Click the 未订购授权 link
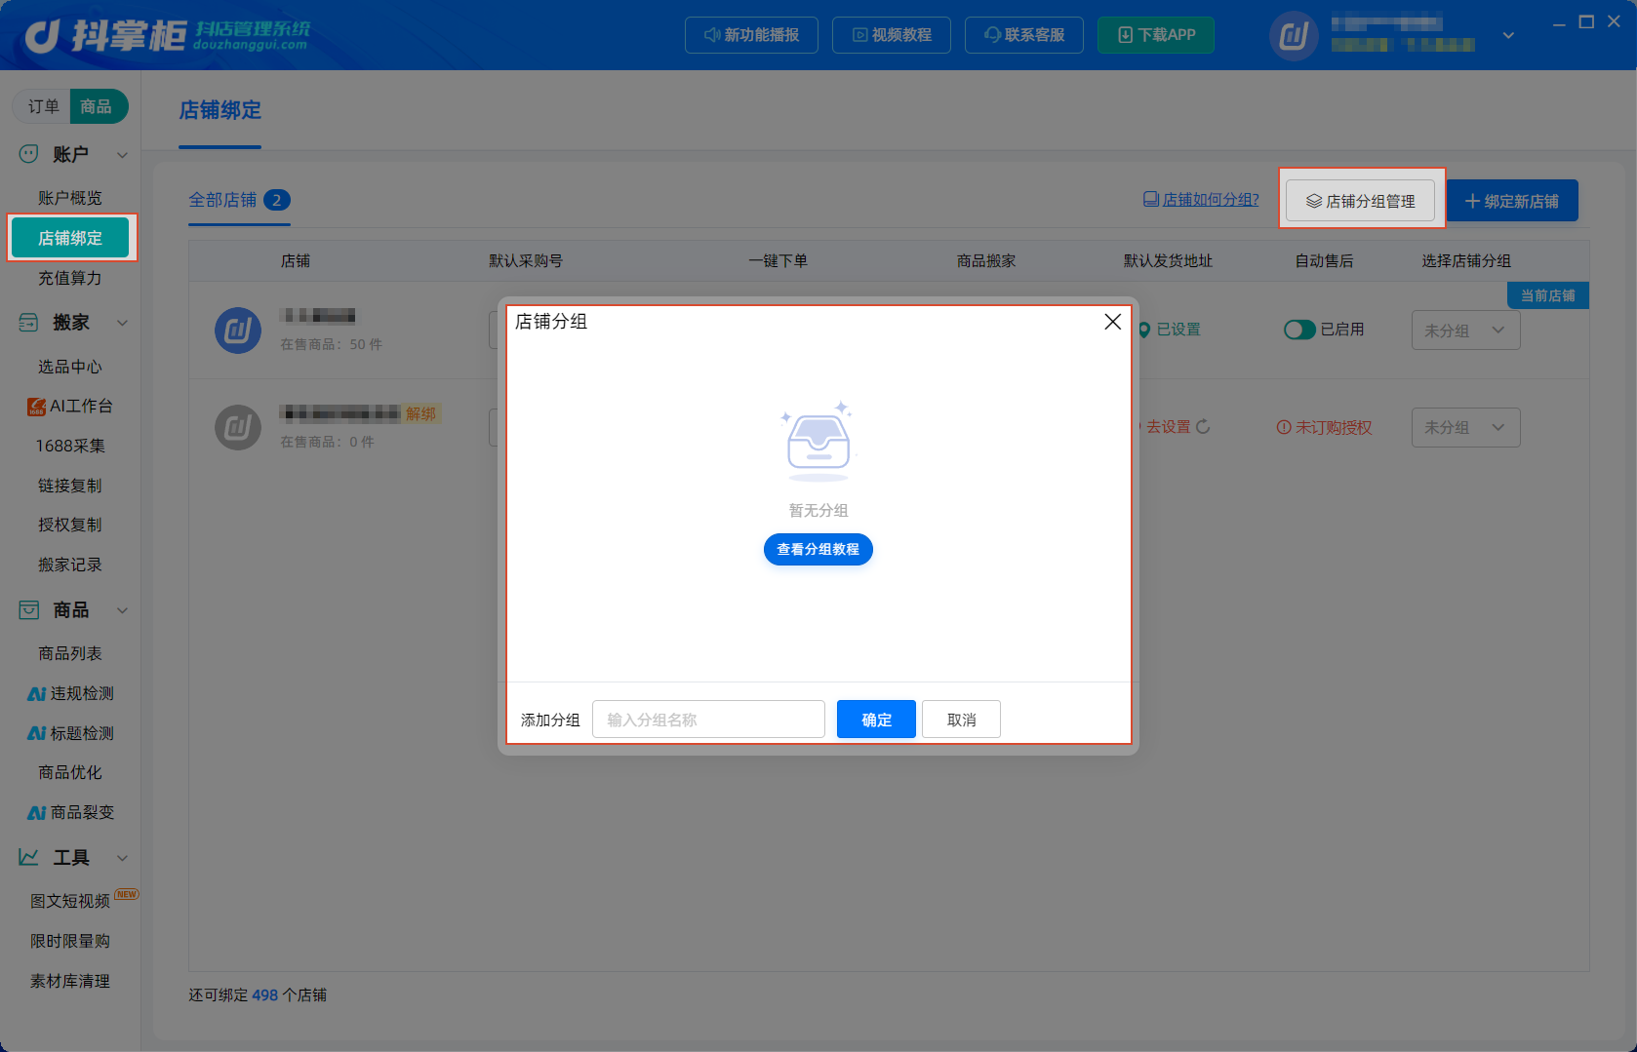 tap(1333, 428)
